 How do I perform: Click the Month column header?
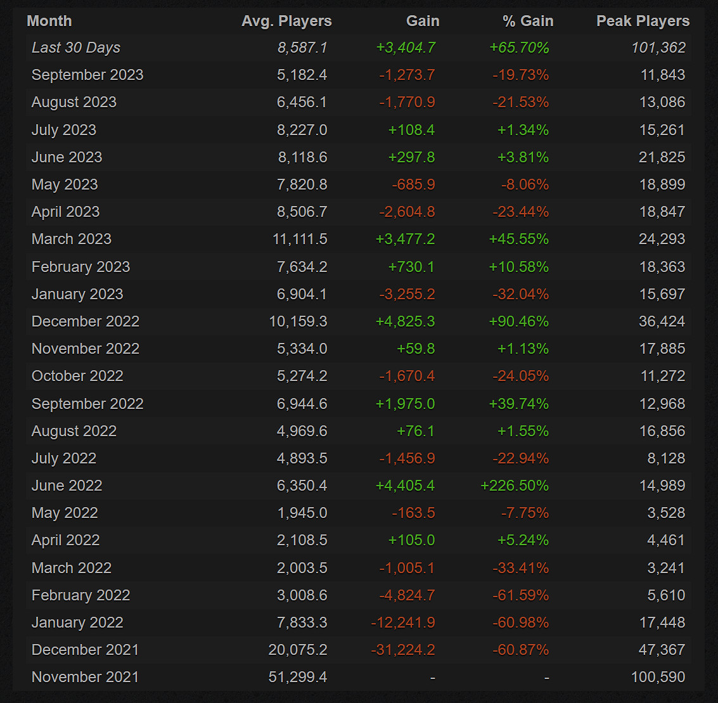pyautogui.click(x=49, y=21)
